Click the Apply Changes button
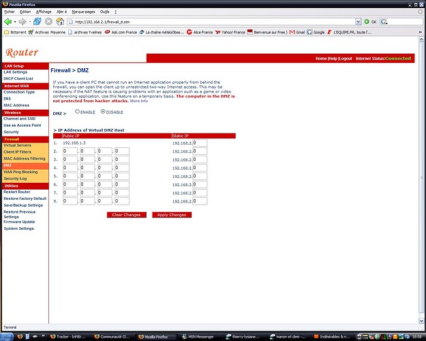This screenshot has width=426, height=341. point(172,215)
